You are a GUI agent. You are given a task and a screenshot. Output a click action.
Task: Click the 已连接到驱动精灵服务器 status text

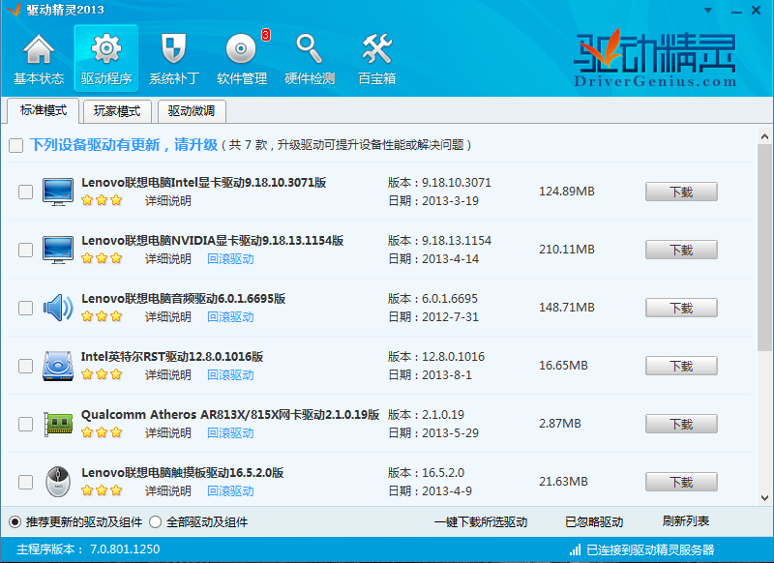pyautogui.click(x=650, y=549)
